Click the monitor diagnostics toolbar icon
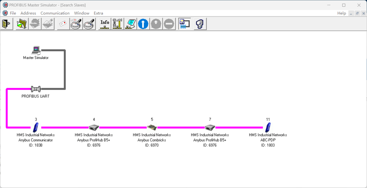The width and height of the screenshot is (367, 188). click(x=130, y=24)
